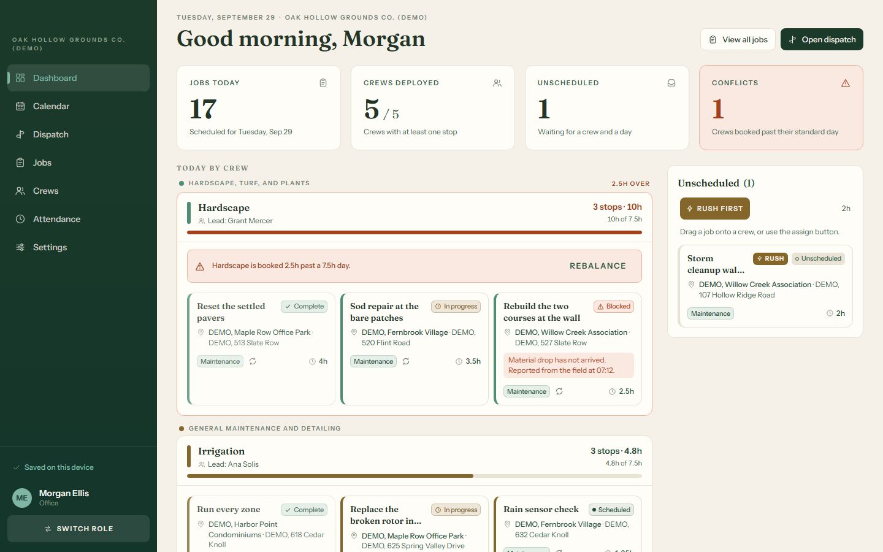Click the people icon on Crews Deployed card

[x=497, y=83]
